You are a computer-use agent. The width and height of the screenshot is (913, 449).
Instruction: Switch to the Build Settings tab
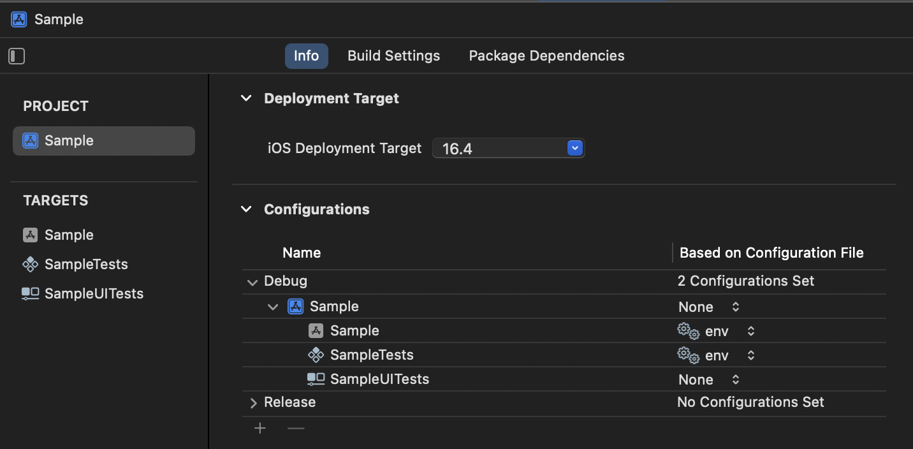tap(393, 55)
